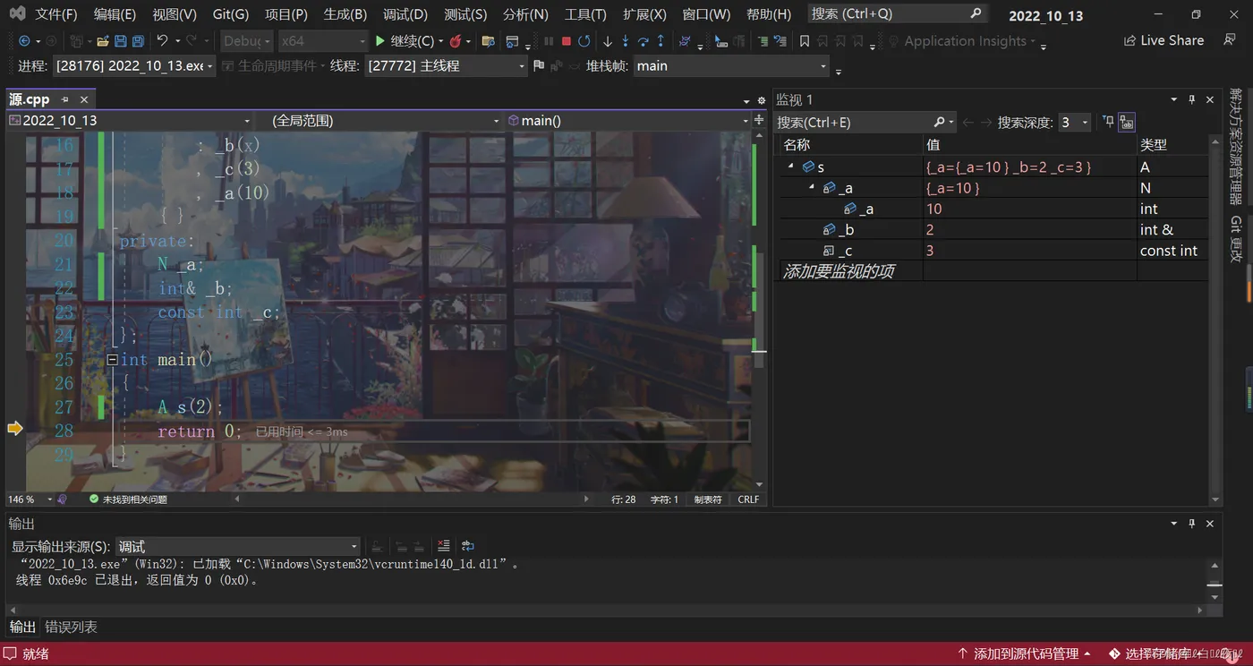Open the 工具(T) tools menu
The width and height of the screenshot is (1253, 666).
585,14
